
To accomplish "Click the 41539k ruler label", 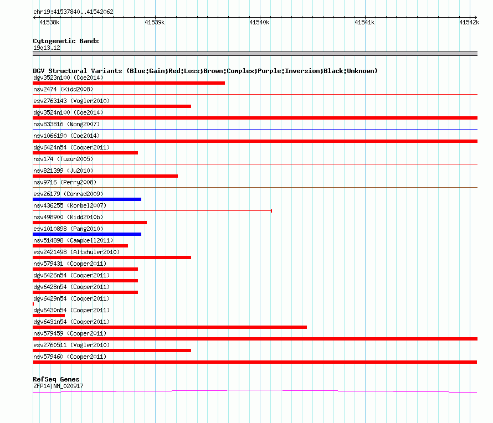I will click(155, 22).
